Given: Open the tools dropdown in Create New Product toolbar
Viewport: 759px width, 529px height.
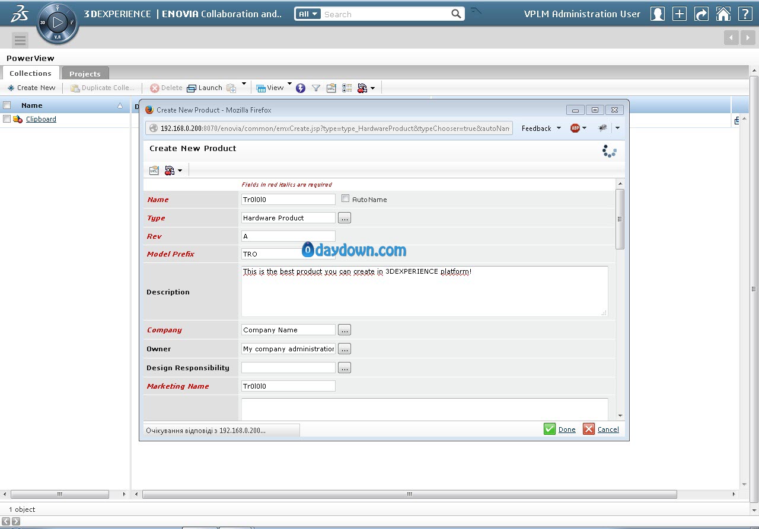Looking at the screenshot, I should [173, 171].
